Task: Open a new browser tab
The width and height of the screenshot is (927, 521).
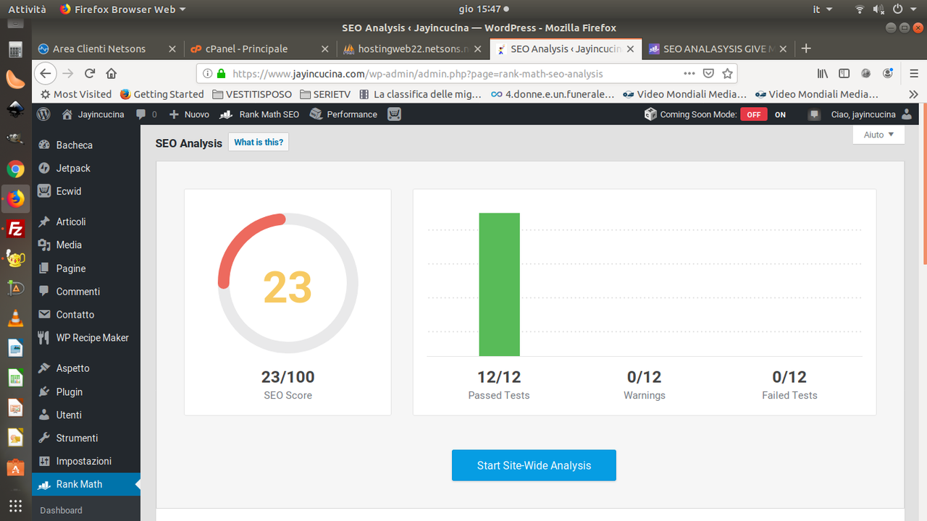Action: pyautogui.click(x=806, y=48)
